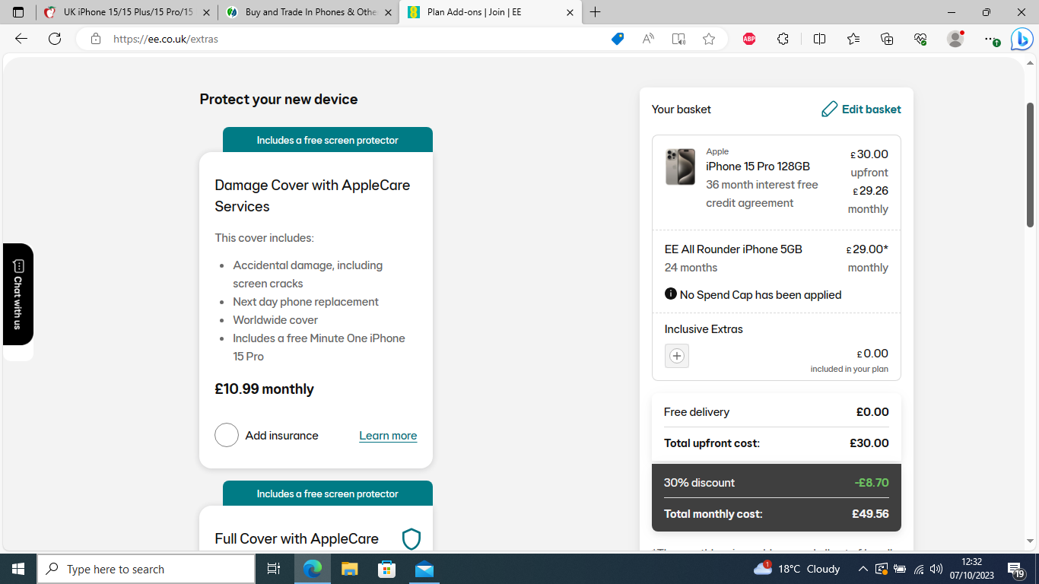Click the Full Cover with AppleCare heading
Image resolution: width=1039 pixels, height=584 pixels.
[x=297, y=539]
